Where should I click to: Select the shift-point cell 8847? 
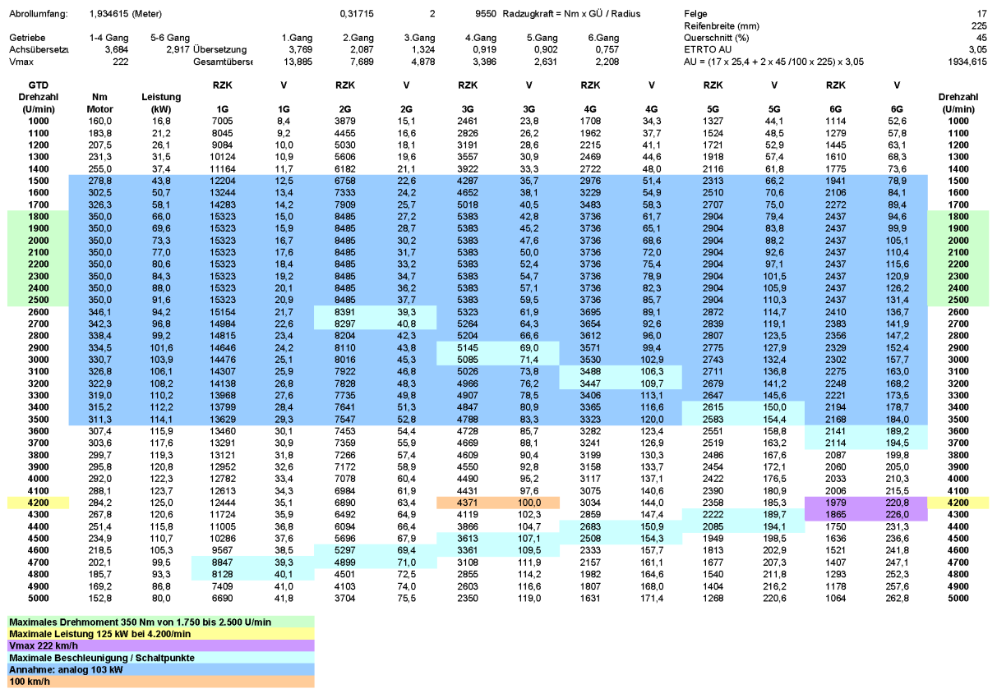tap(223, 562)
